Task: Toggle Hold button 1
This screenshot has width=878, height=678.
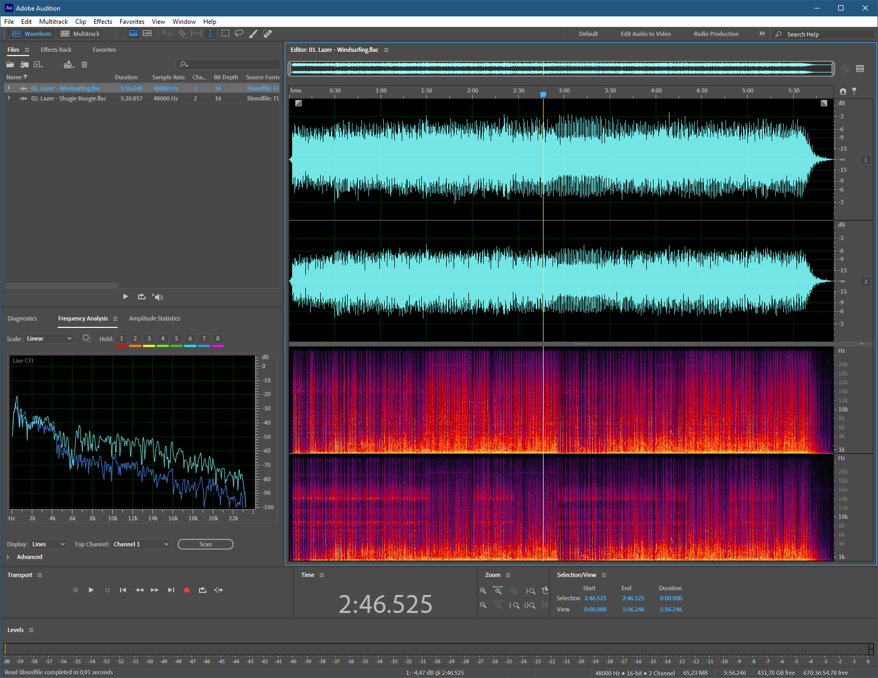Action: [121, 338]
